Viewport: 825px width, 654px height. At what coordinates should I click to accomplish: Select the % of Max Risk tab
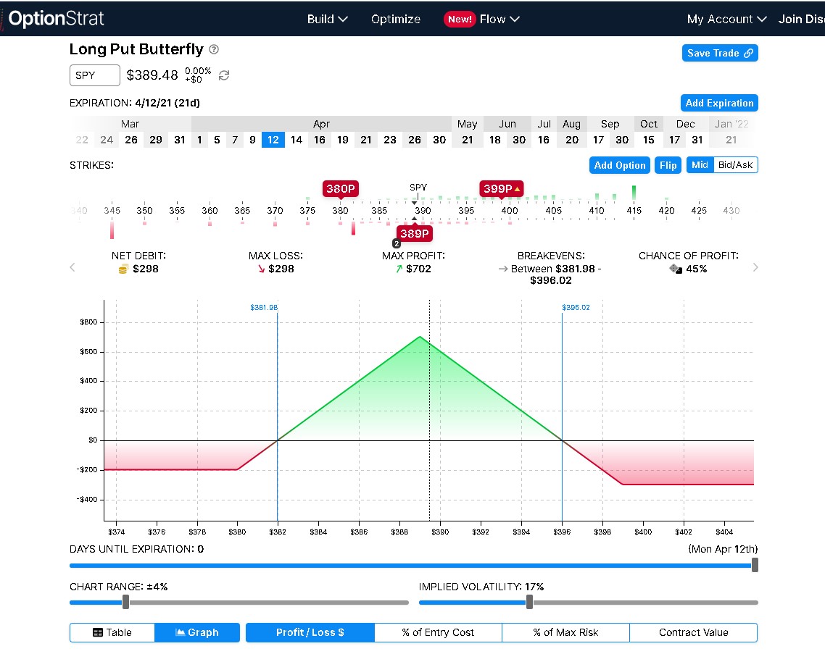(565, 632)
